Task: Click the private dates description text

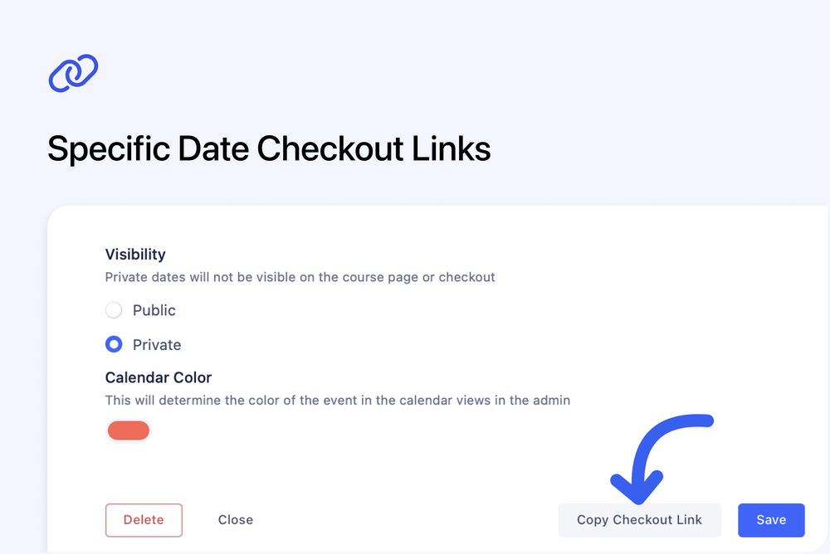Action: [300, 277]
